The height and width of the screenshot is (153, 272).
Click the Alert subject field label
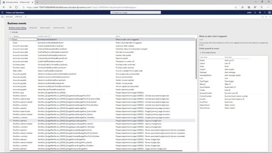point(229,69)
